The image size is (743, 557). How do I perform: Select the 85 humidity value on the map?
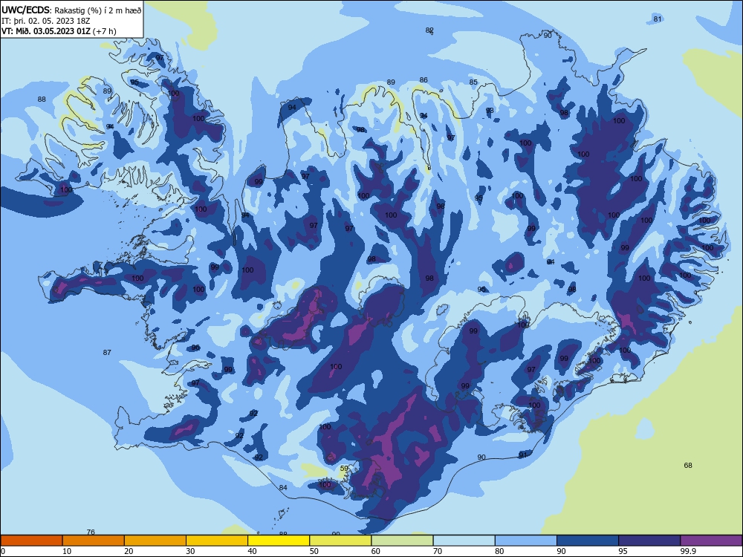[x=473, y=82]
